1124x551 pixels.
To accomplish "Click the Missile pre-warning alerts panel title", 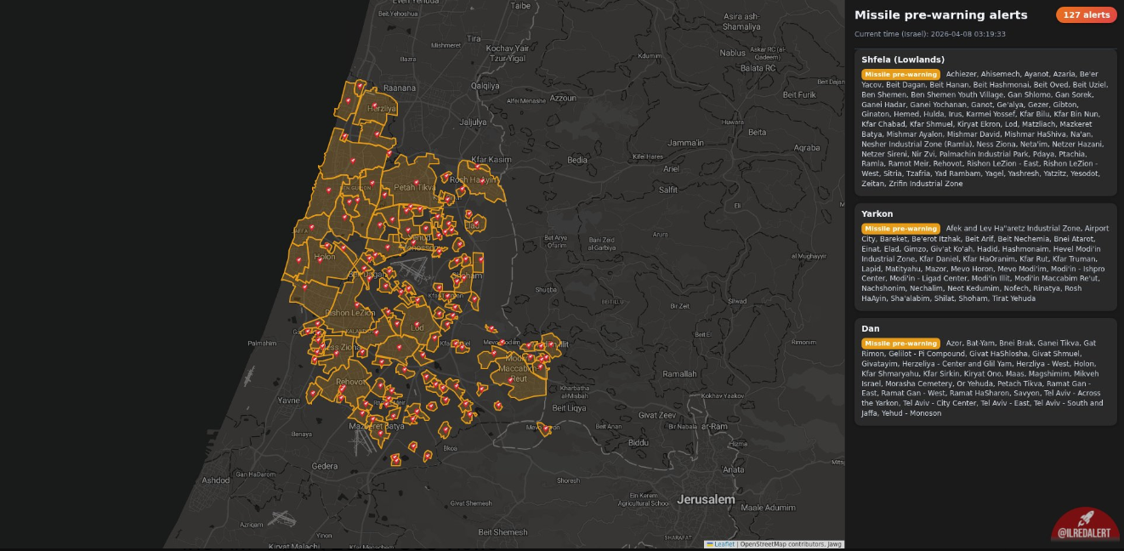I will [x=940, y=14].
